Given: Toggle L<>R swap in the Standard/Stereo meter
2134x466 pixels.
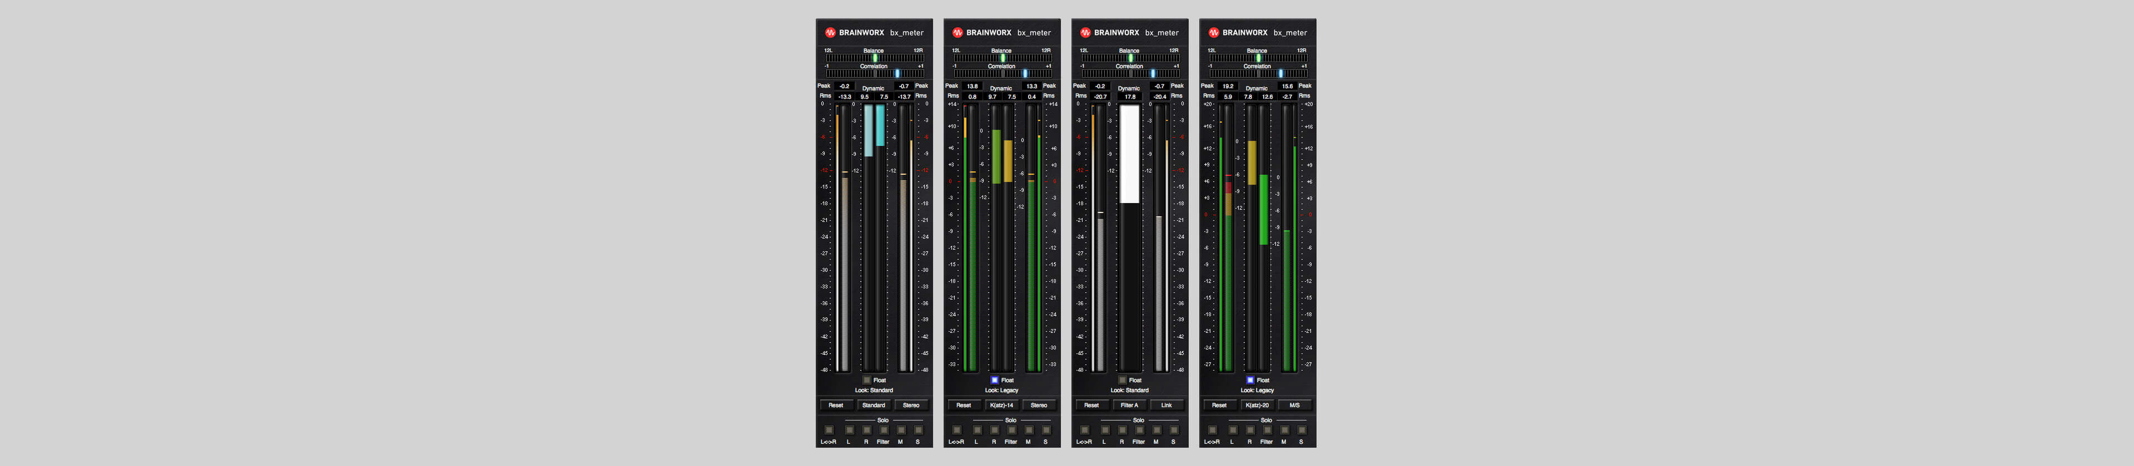Looking at the screenshot, I should 829,429.
